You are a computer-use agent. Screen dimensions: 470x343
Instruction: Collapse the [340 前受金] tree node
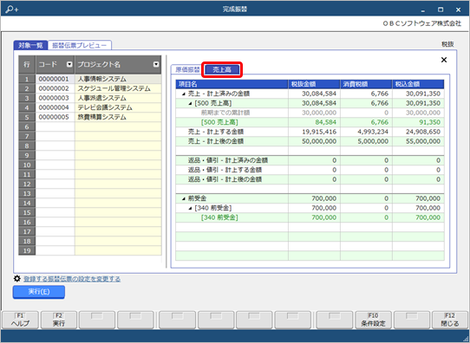click(190, 209)
